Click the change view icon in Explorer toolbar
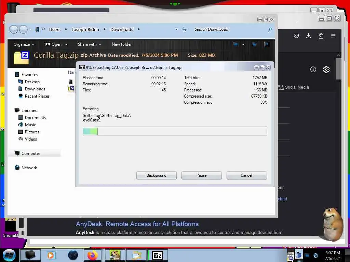This screenshot has height=262, width=350. pos(235,44)
